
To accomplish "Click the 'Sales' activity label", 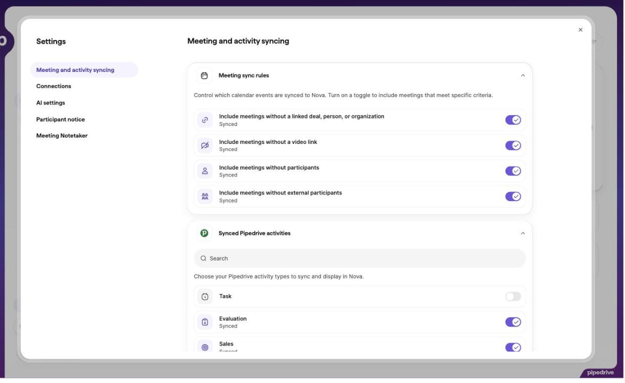I will 226,344.
